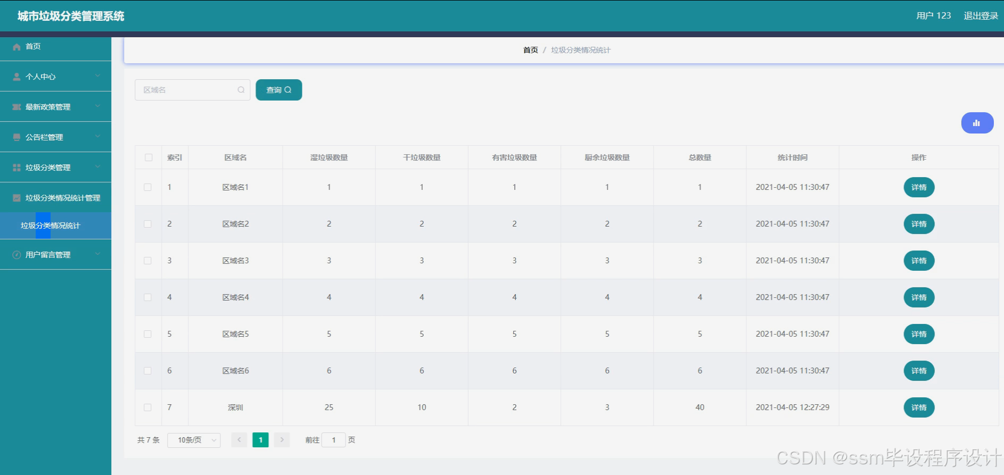Click the 统计时间 column header
The image size is (1004, 475).
793,157
